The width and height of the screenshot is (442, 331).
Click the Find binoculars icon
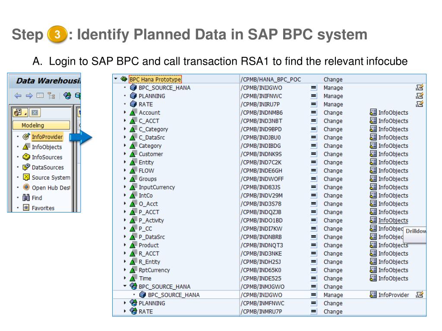tap(26, 197)
